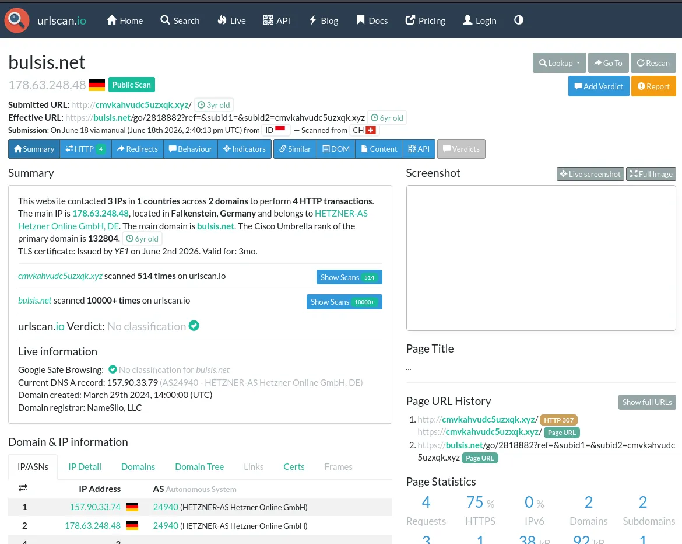Switch to the IP/ASNs tab
This screenshot has height=544, width=682.
[x=33, y=466]
